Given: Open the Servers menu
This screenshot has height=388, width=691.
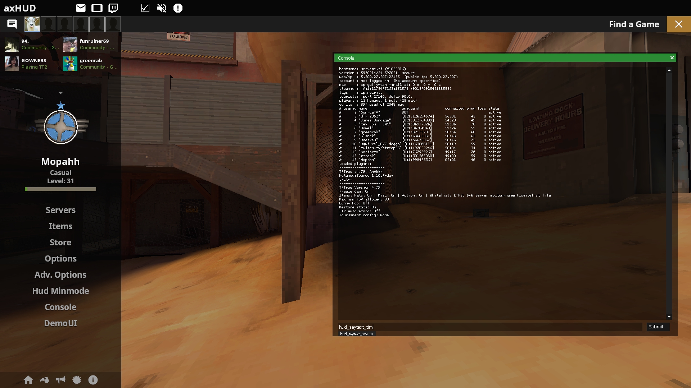Looking at the screenshot, I should 60,210.
